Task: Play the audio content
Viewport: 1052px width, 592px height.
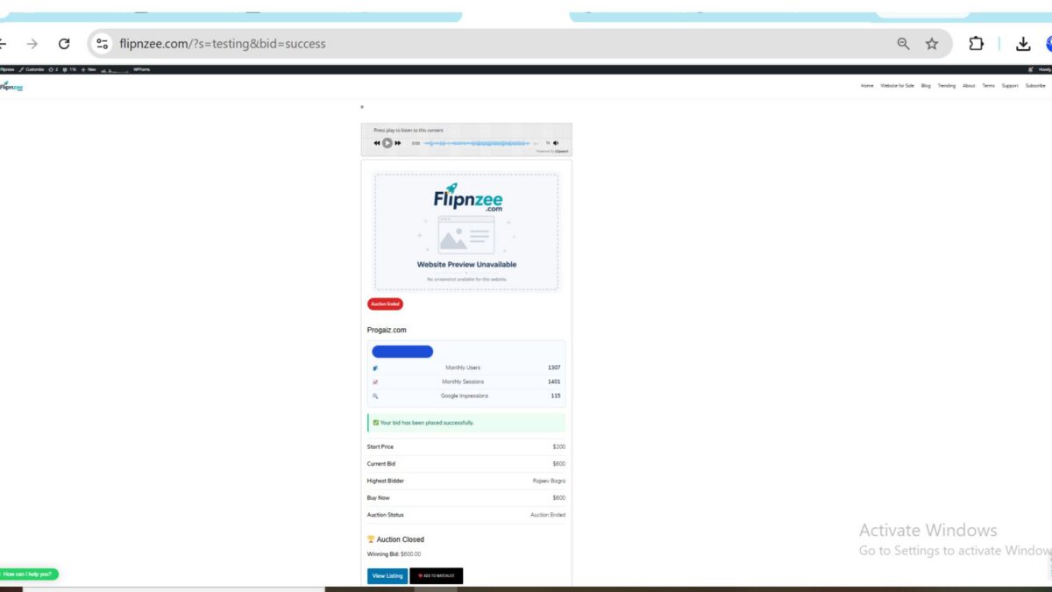Action: point(387,143)
